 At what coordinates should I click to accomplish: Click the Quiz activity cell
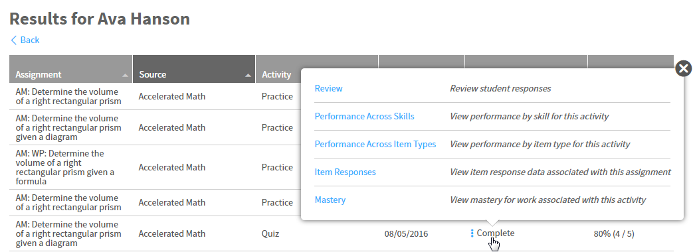[270, 234]
